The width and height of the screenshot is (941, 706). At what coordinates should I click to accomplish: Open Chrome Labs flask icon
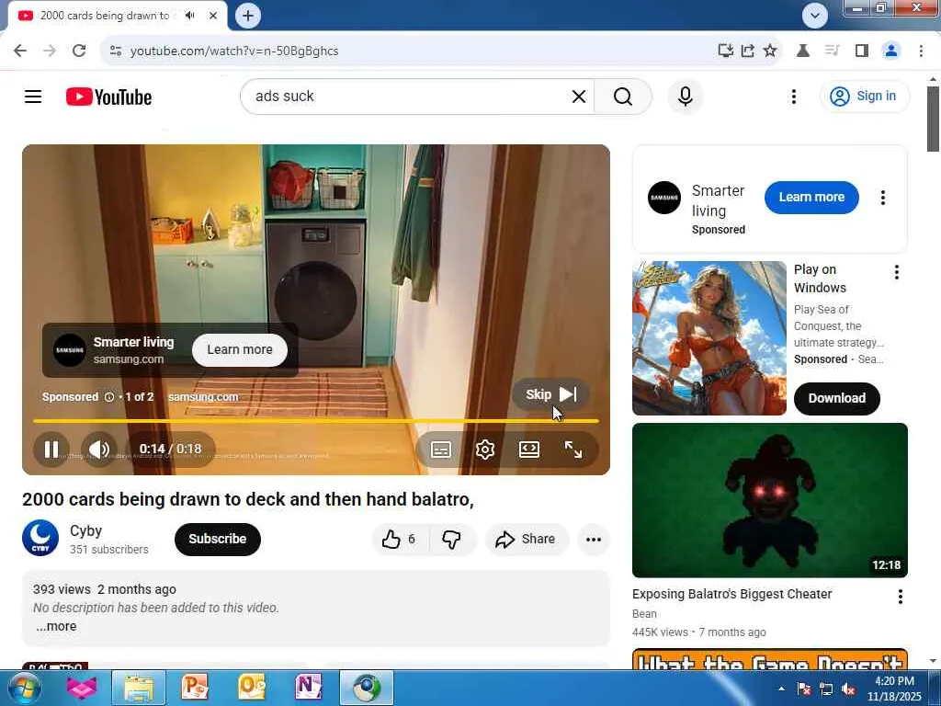[x=802, y=51]
